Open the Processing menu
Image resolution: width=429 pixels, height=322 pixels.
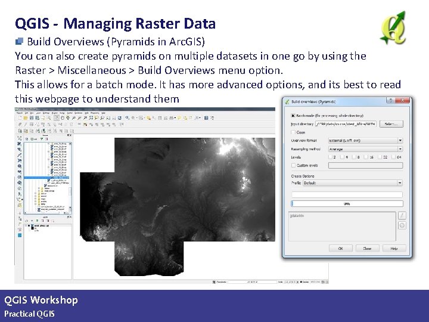point(95,113)
